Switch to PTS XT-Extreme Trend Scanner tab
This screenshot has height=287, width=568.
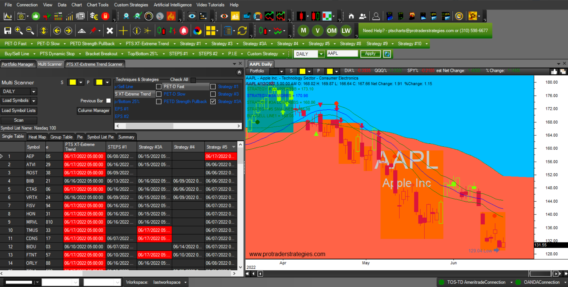coord(94,64)
